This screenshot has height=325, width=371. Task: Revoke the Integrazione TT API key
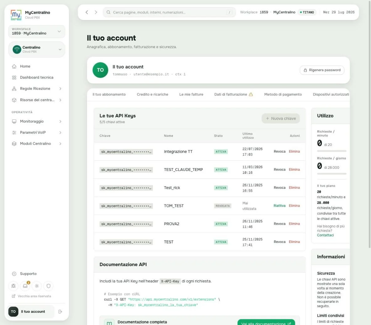pyautogui.click(x=280, y=152)
